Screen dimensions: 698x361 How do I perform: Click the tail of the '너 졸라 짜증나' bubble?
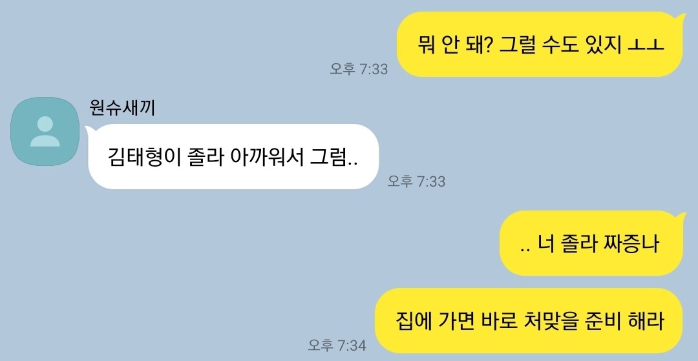681,218
